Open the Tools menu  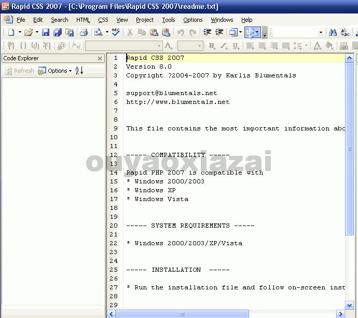pos(169,20)
